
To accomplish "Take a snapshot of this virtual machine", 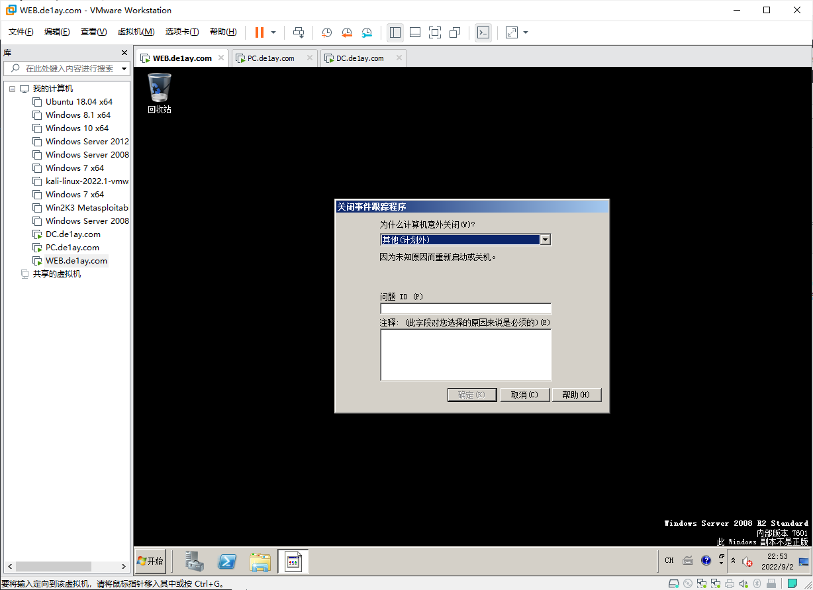I will click(327, 32).
